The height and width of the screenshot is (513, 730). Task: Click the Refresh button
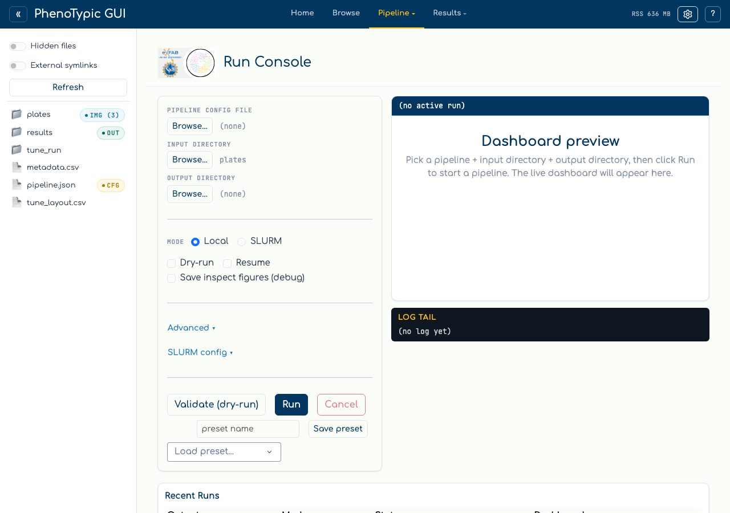point(68,87)
